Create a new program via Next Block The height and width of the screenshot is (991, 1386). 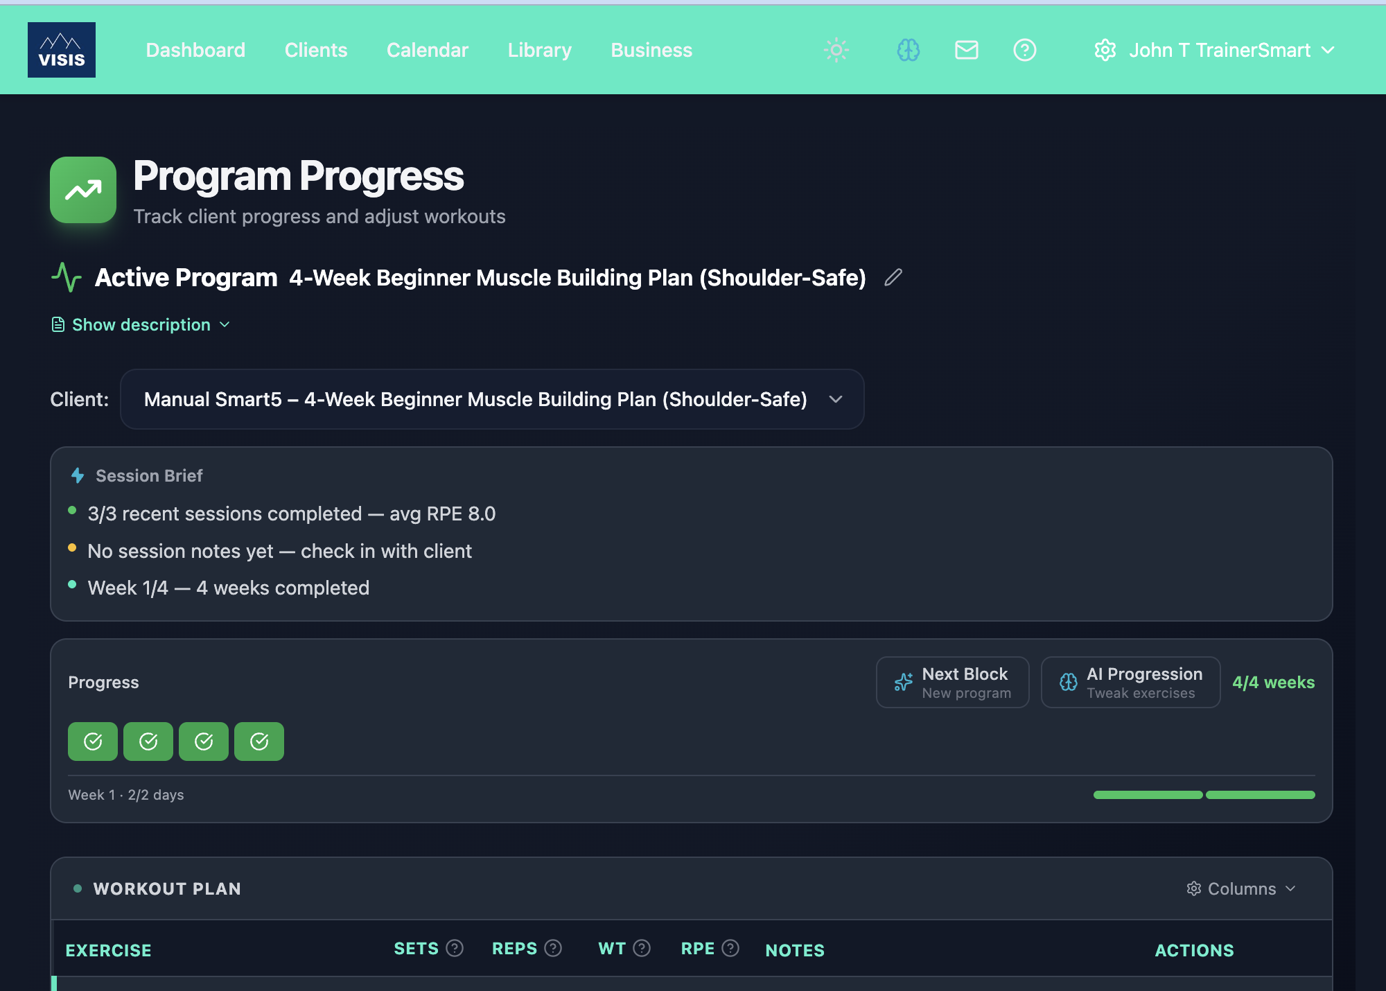pyautogui.click(x=952, y=682)
